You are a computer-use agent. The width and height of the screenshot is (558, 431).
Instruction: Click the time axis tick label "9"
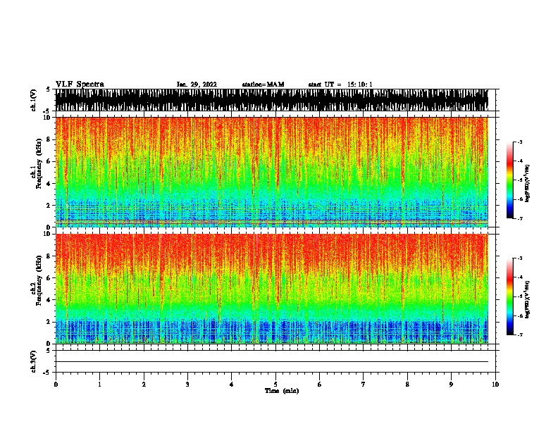[x=451, y=385]
